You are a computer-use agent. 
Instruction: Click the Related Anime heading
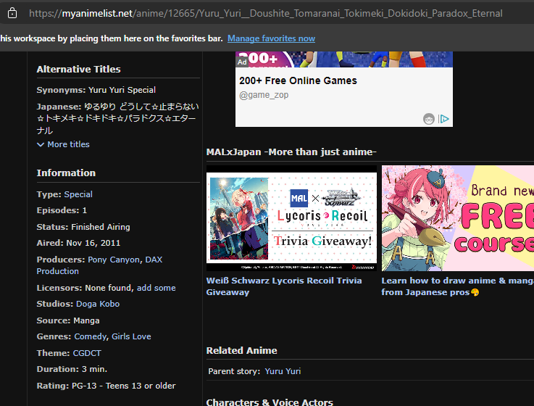click(242, 350)
